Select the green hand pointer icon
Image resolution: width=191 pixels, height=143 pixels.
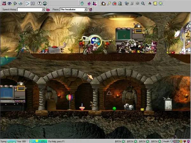[82, 3]
